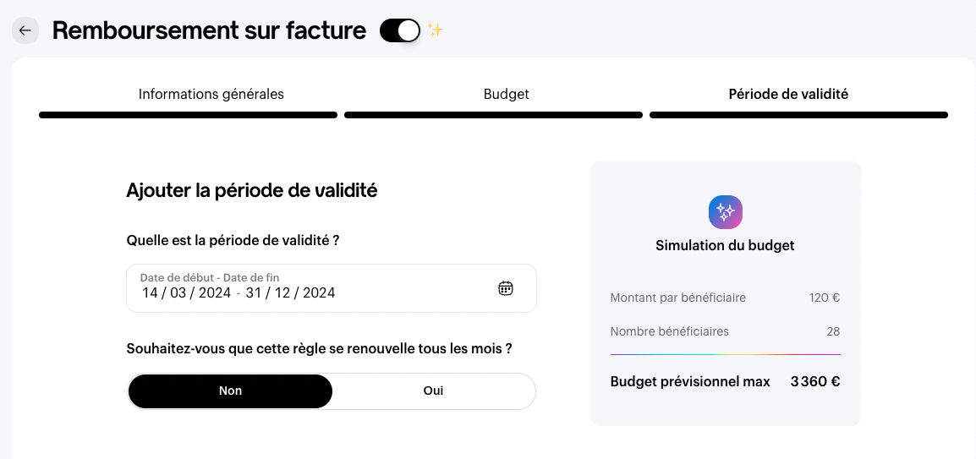Click the end date 31 / 12 / 2024

[290, 293]
